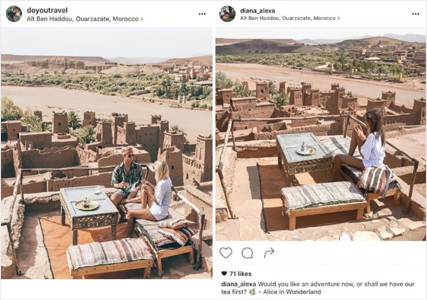
Task: Tap the leaf emoji in the caption
Action: pos(253,292)
